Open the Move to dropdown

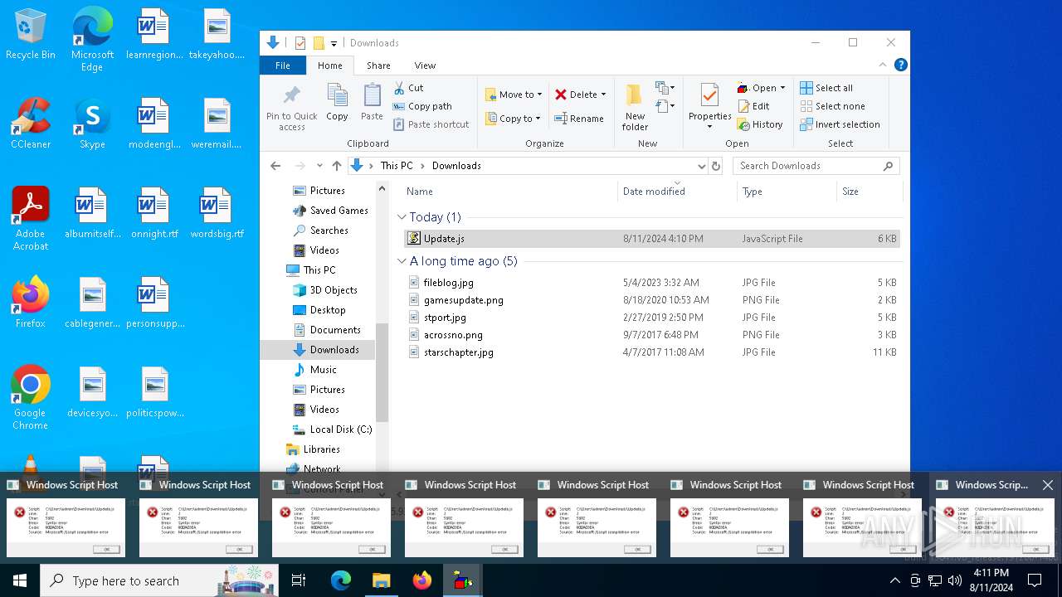[x=514, y=95]
